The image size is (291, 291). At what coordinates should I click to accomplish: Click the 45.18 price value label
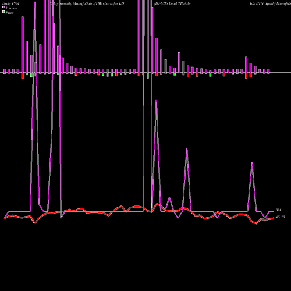(280, 217)
